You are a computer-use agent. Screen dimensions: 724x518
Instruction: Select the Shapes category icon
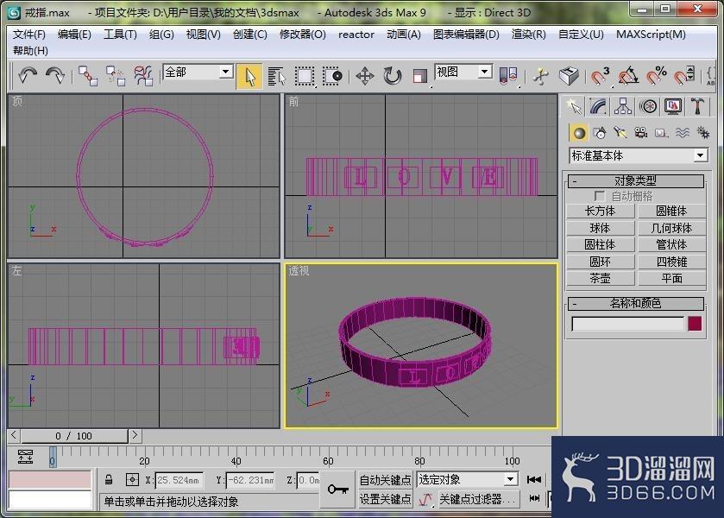coord(600,133)
